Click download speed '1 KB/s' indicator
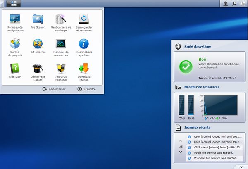The image size is (248, 169). click(x=222, y=119)
